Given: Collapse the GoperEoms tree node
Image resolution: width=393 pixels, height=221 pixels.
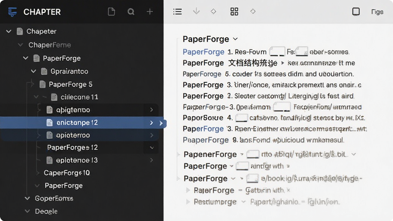Looking at the screenshot, I should coord(27,198).
